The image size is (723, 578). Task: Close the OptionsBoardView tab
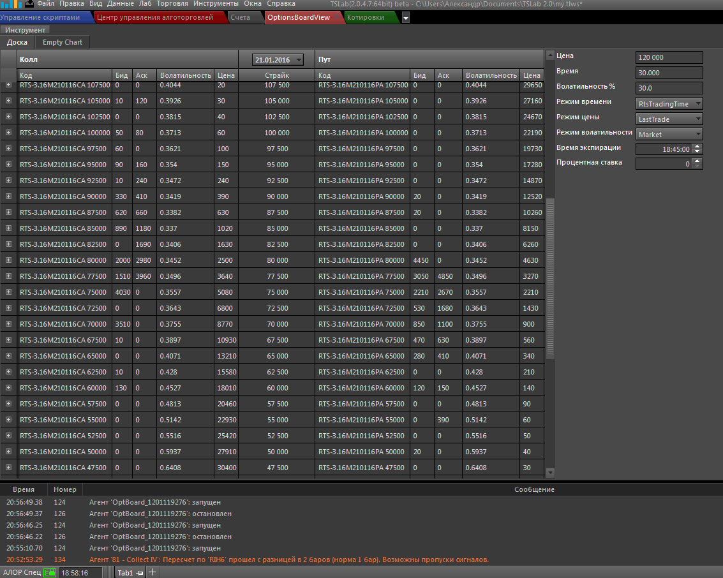(337, 17)
